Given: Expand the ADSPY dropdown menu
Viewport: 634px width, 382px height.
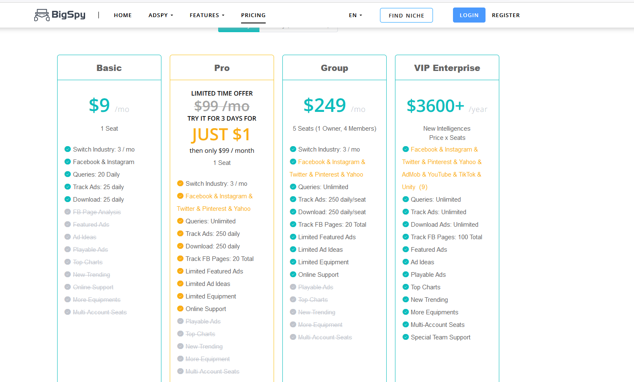Looking at the screenshot, I should [161, 15].
